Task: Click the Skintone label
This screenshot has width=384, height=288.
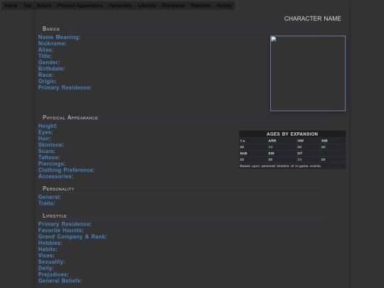Action: pyautogui.click(x=50, y=145)
